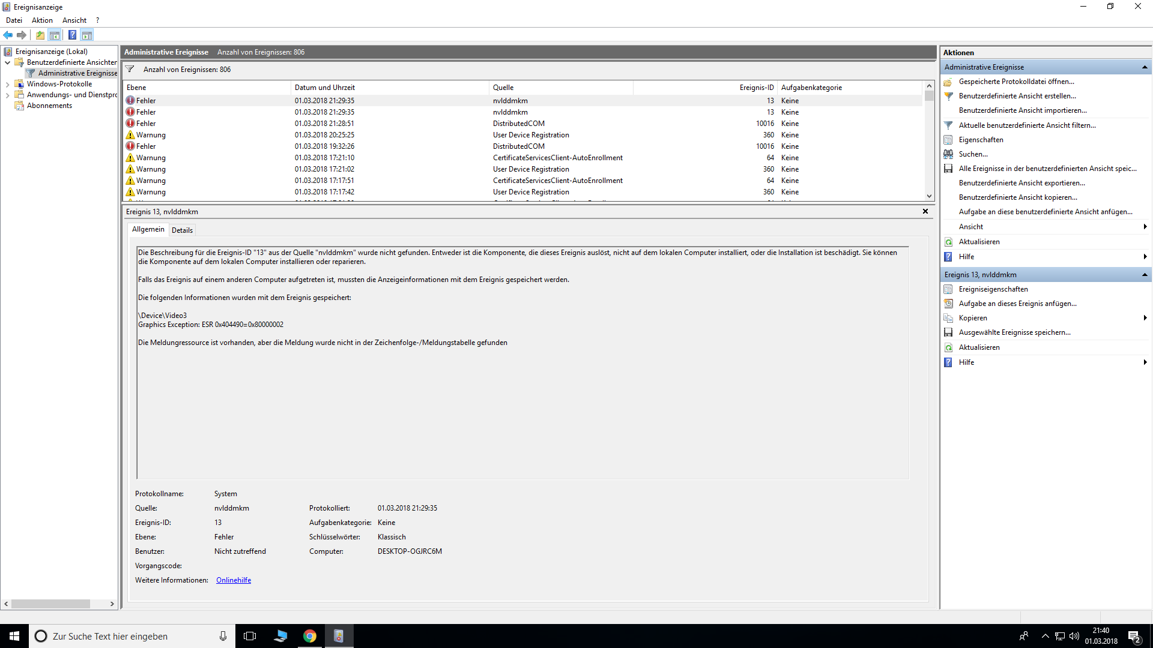The image size is (1153, 648).
Task: Open the Ansicht submenu arrow in actions
Action: pyautogui.click(x=1145, y=227)
